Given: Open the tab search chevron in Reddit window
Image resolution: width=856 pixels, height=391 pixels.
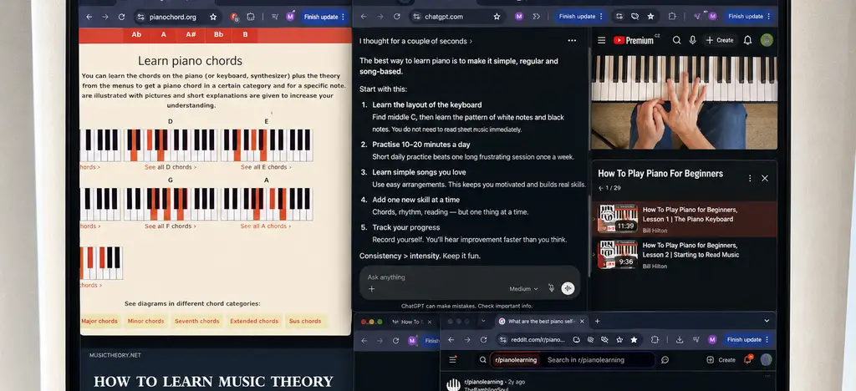Looking at the screenshot, I should (767, 321).
